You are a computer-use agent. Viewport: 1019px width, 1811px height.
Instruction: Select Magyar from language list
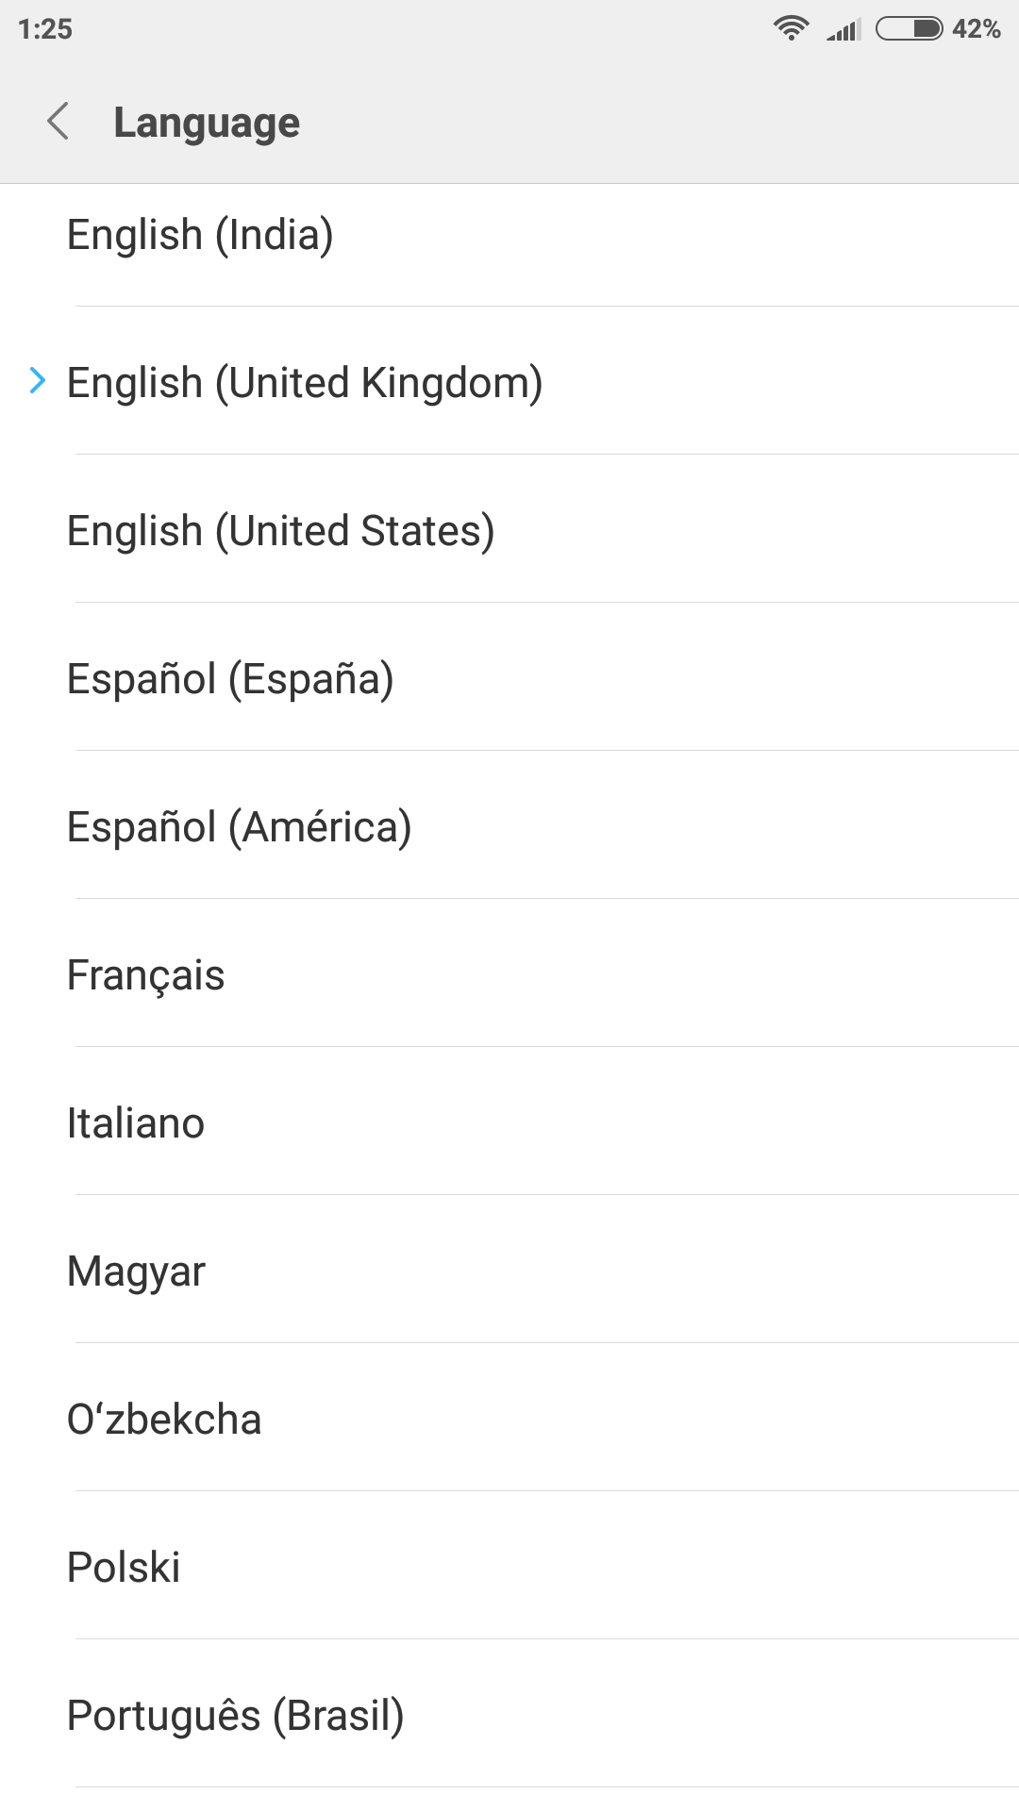point(137,1271)
